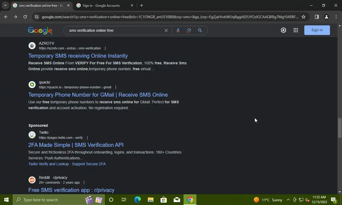This screenshot has height=205, width=342.
Task: Click the AZROTV site favicon
Action: 32,46
